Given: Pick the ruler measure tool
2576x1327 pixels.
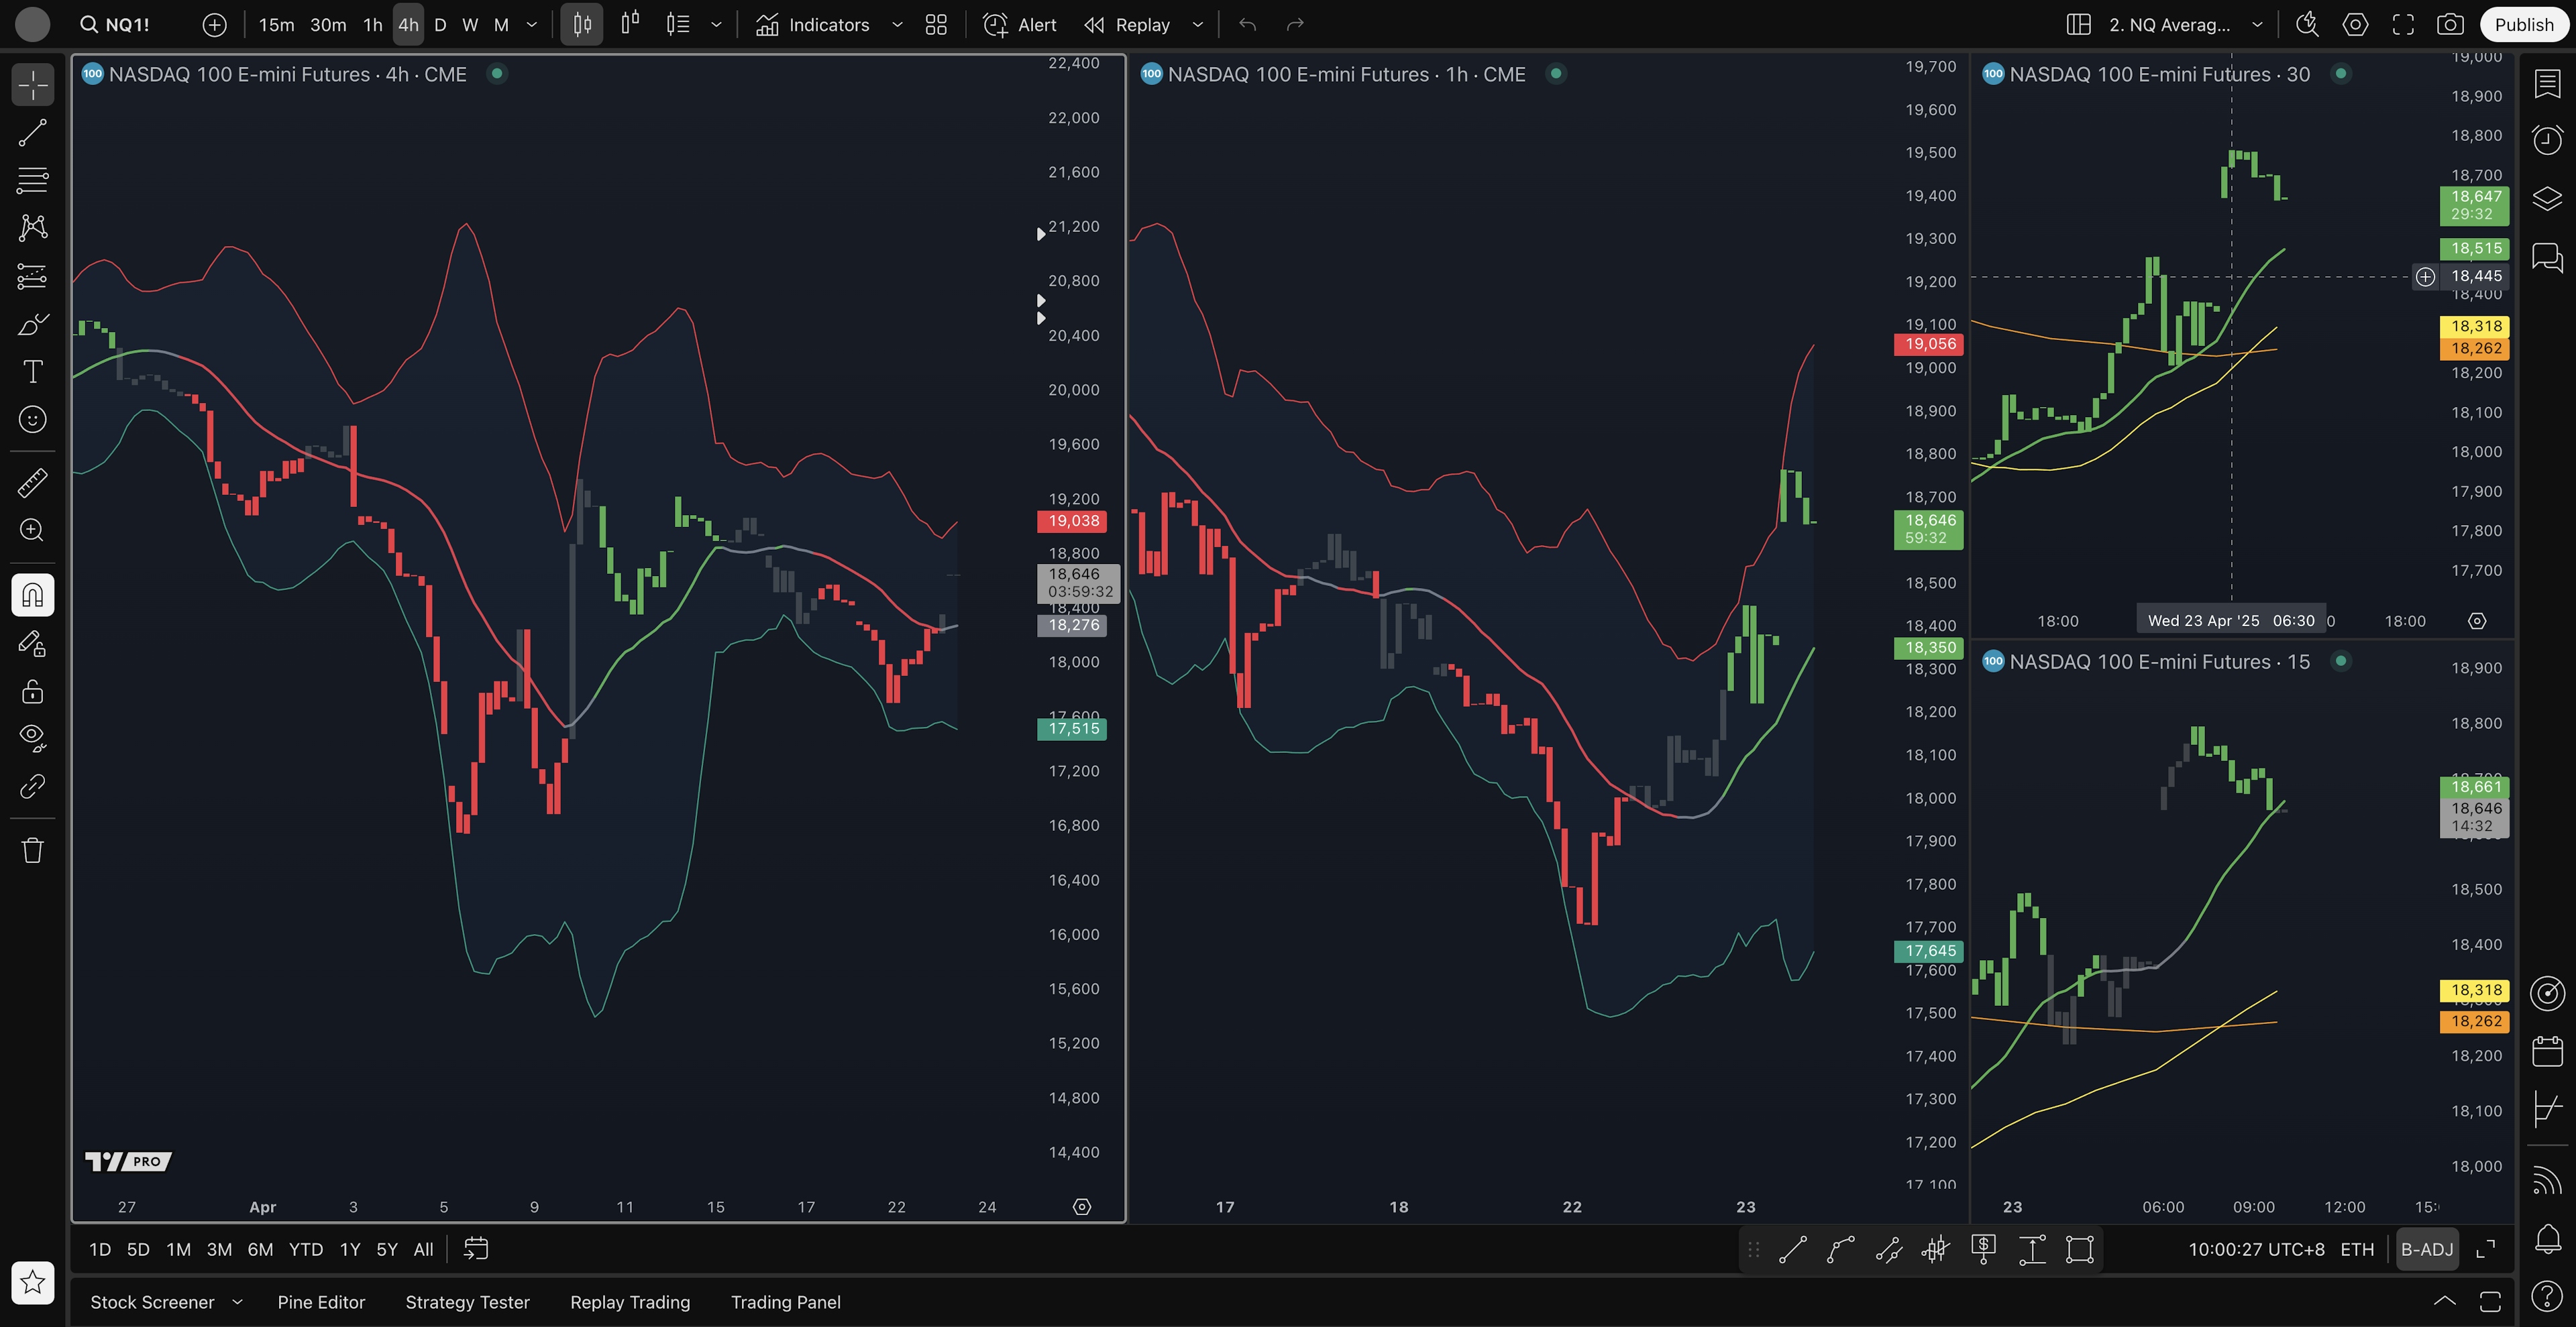Looking at the screenshot, I should pos(32,483).
